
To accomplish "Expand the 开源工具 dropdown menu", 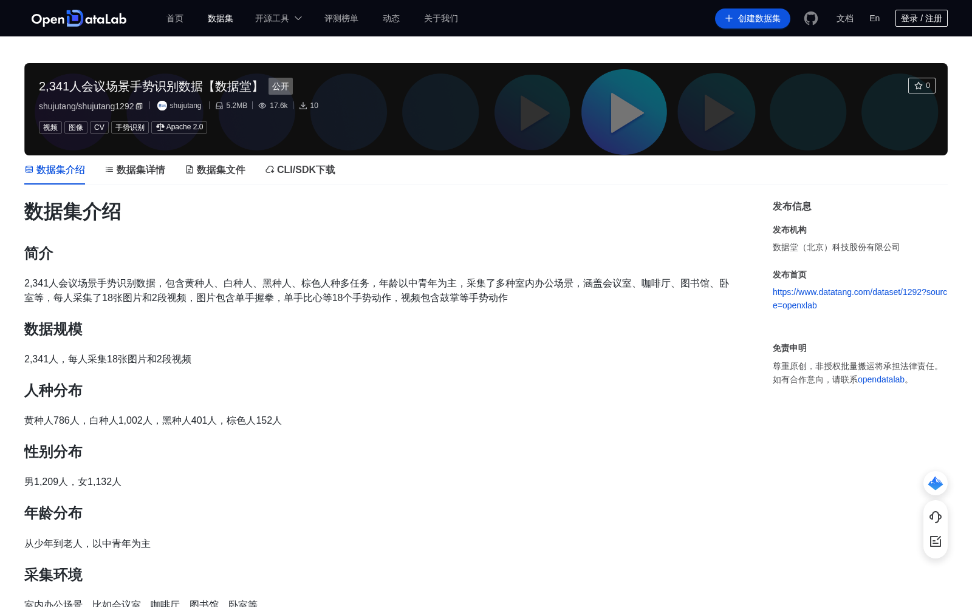I will (x=278, y=19).
